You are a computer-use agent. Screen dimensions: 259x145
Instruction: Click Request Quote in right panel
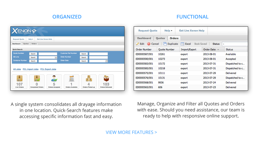[148, 31]
